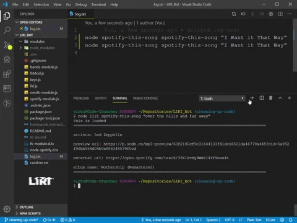
Task: Collapse the LIRI_BOT folder section
Action: [24, 35]
